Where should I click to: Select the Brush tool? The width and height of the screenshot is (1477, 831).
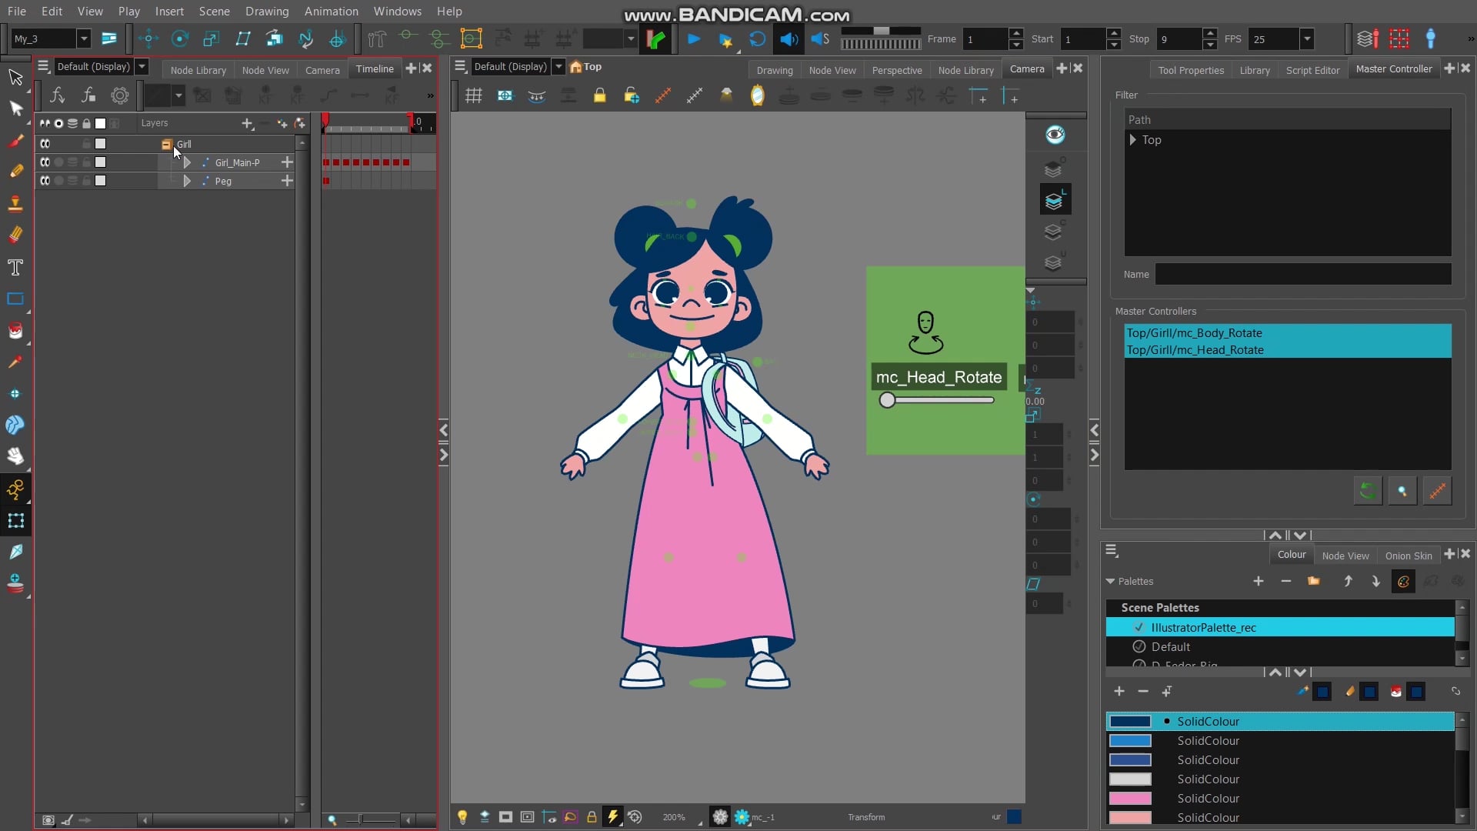pos(15,140)
